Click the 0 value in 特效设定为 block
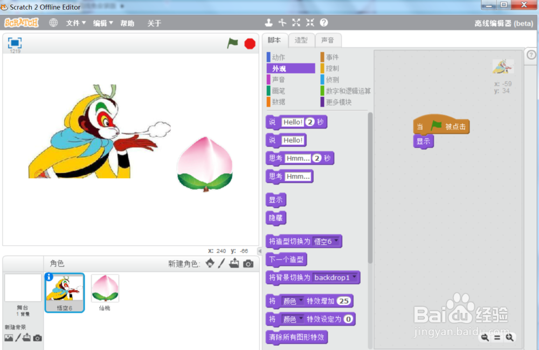The image size is (539, 350). (348, 319)
